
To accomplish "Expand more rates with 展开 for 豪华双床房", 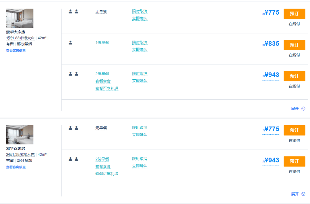I will pyautogui.click(x=295, y=194).
